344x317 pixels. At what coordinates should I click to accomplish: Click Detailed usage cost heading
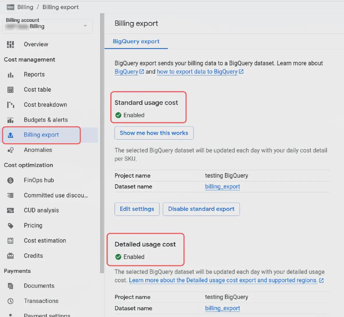(145, 244)
